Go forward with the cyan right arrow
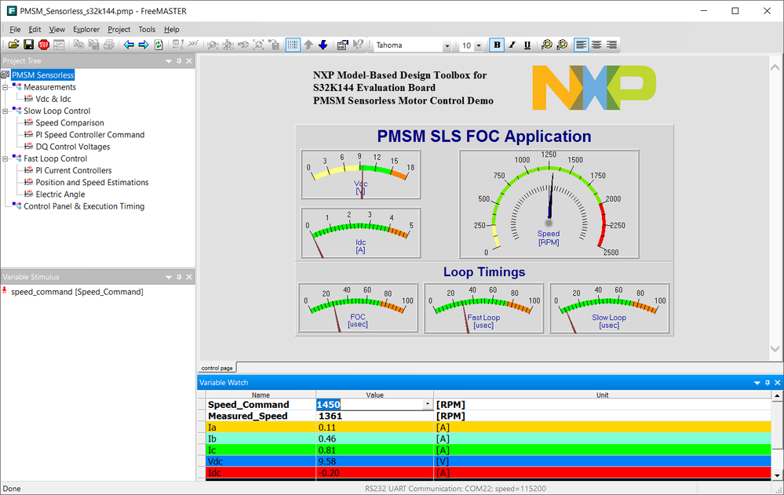 tap(144, 45)
